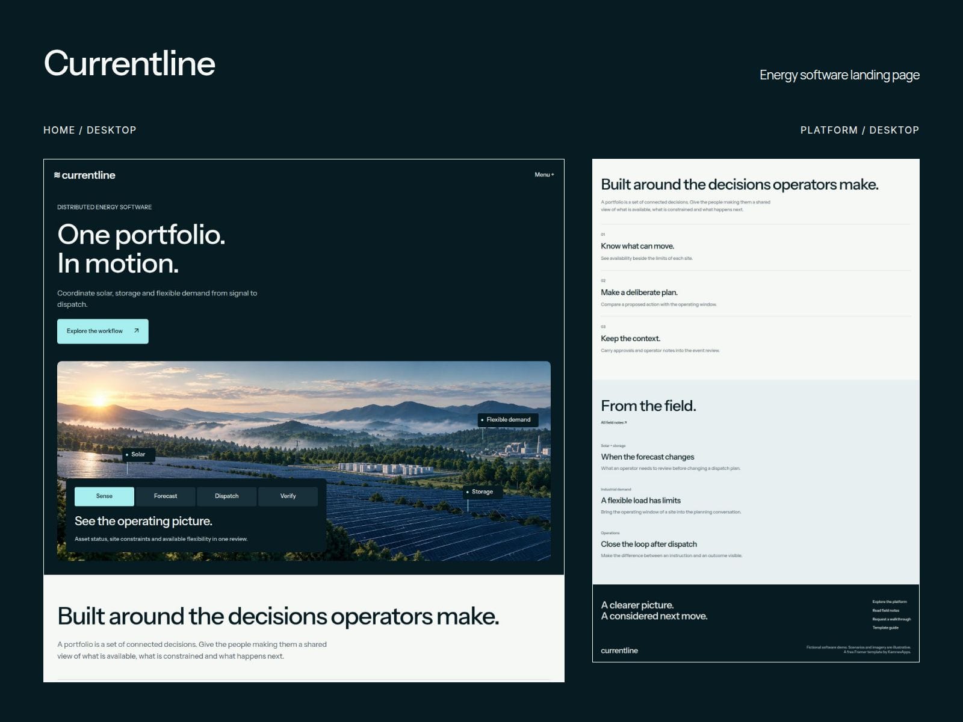The width and height of the screenshot is (963, 722).
Task: Open the All field notes link
Action: point(613,422)
